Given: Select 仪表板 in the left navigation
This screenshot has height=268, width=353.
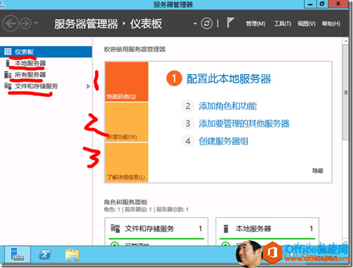Looking at the screenshot, I should click(46, 51).
